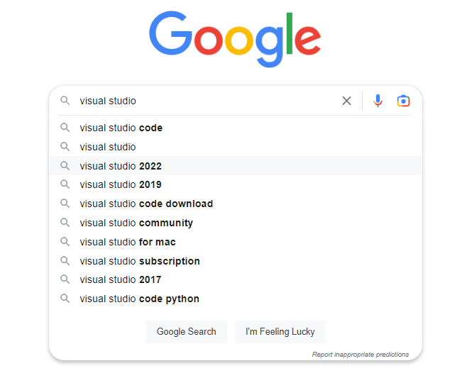Click the Google logo
Image resolution: width=467 pixels, height=383 pixels.
click(x=235, y=39)
